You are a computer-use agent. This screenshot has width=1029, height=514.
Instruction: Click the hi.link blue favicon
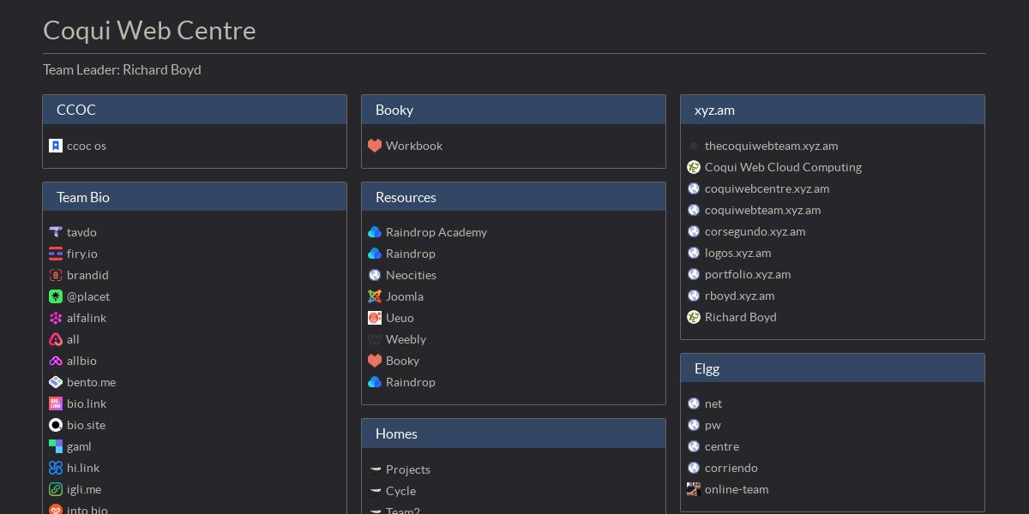tap(56, 468)
